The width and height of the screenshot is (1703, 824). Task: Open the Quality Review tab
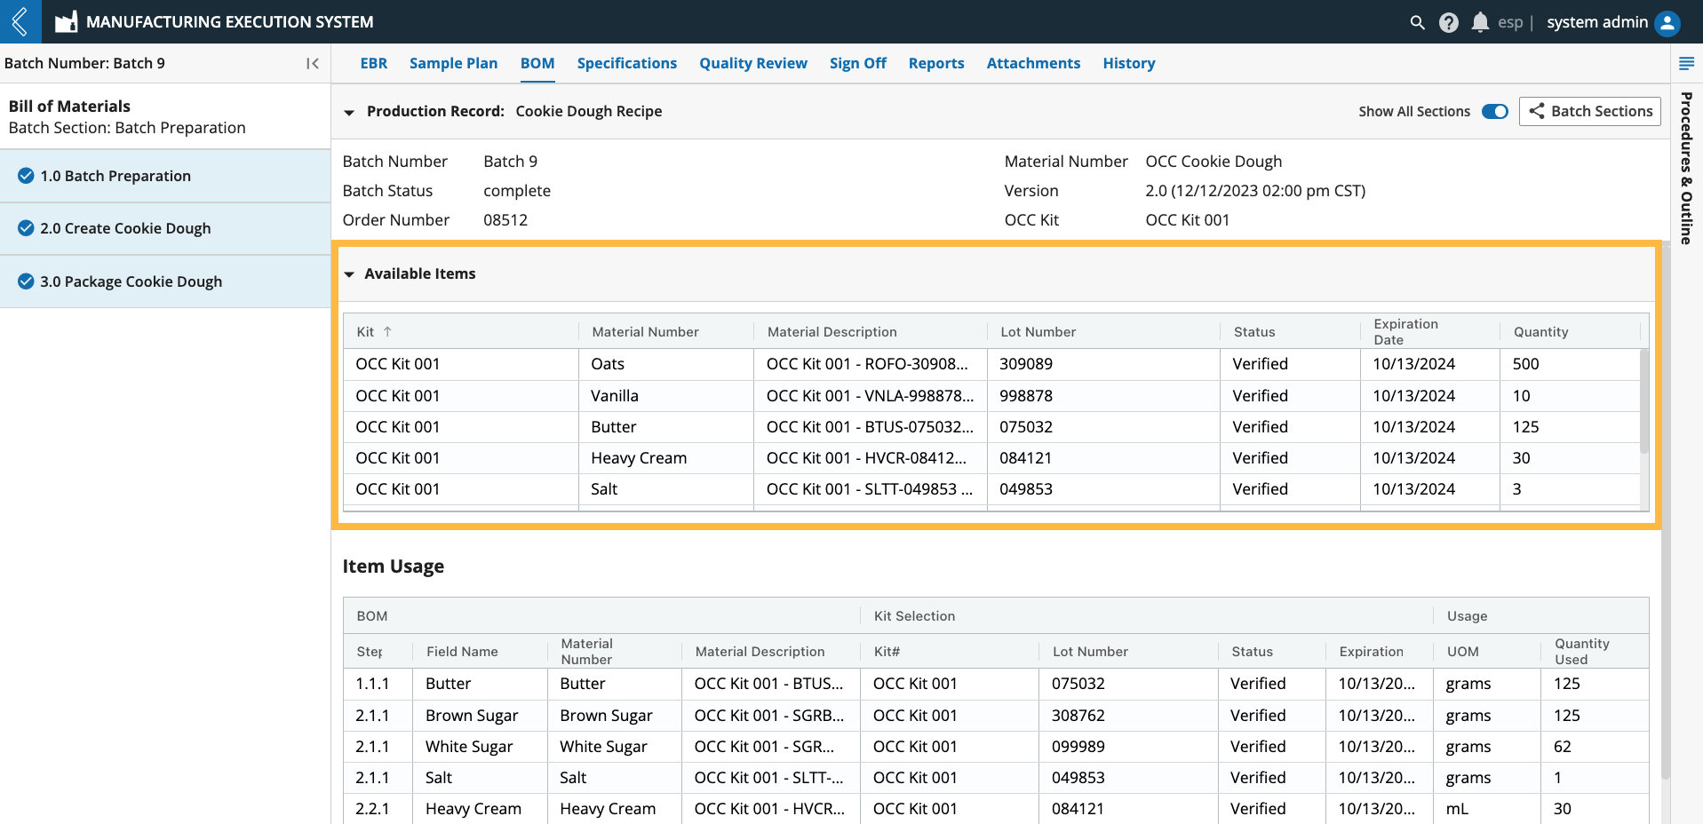point(753,63)
